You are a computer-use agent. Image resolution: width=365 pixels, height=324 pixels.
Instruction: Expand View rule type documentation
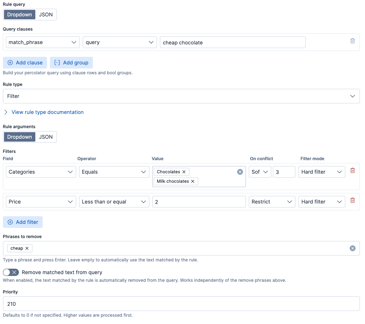pyautogui.click(x=44, y=112)
